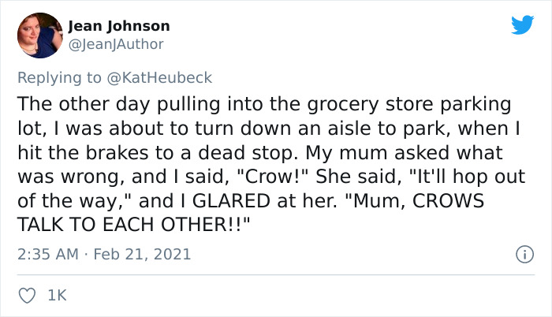Click the 2:35 AM timestamp
Viewport: 552px width, 317px height.
[48, 254]
